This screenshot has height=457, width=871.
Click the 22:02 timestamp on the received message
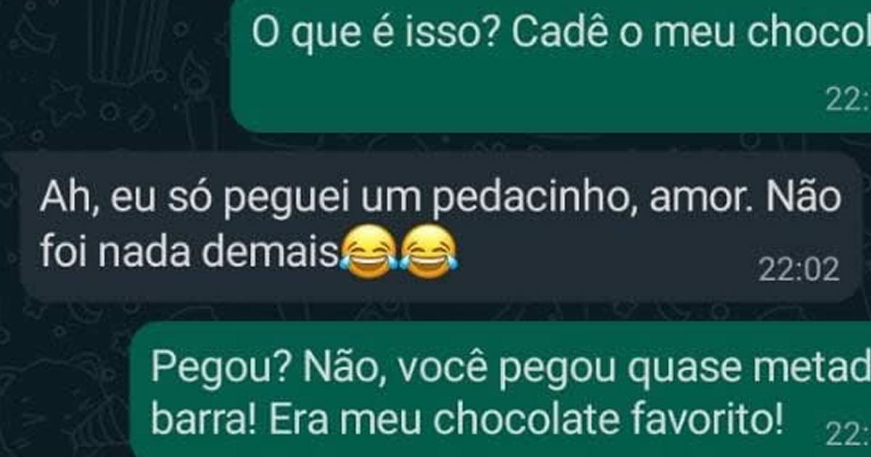[798, 271]
